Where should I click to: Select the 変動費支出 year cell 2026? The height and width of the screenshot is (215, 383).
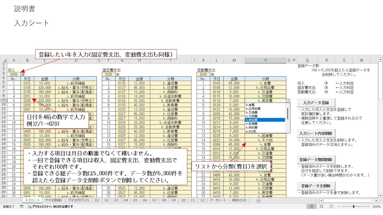[x=203, y=75]
